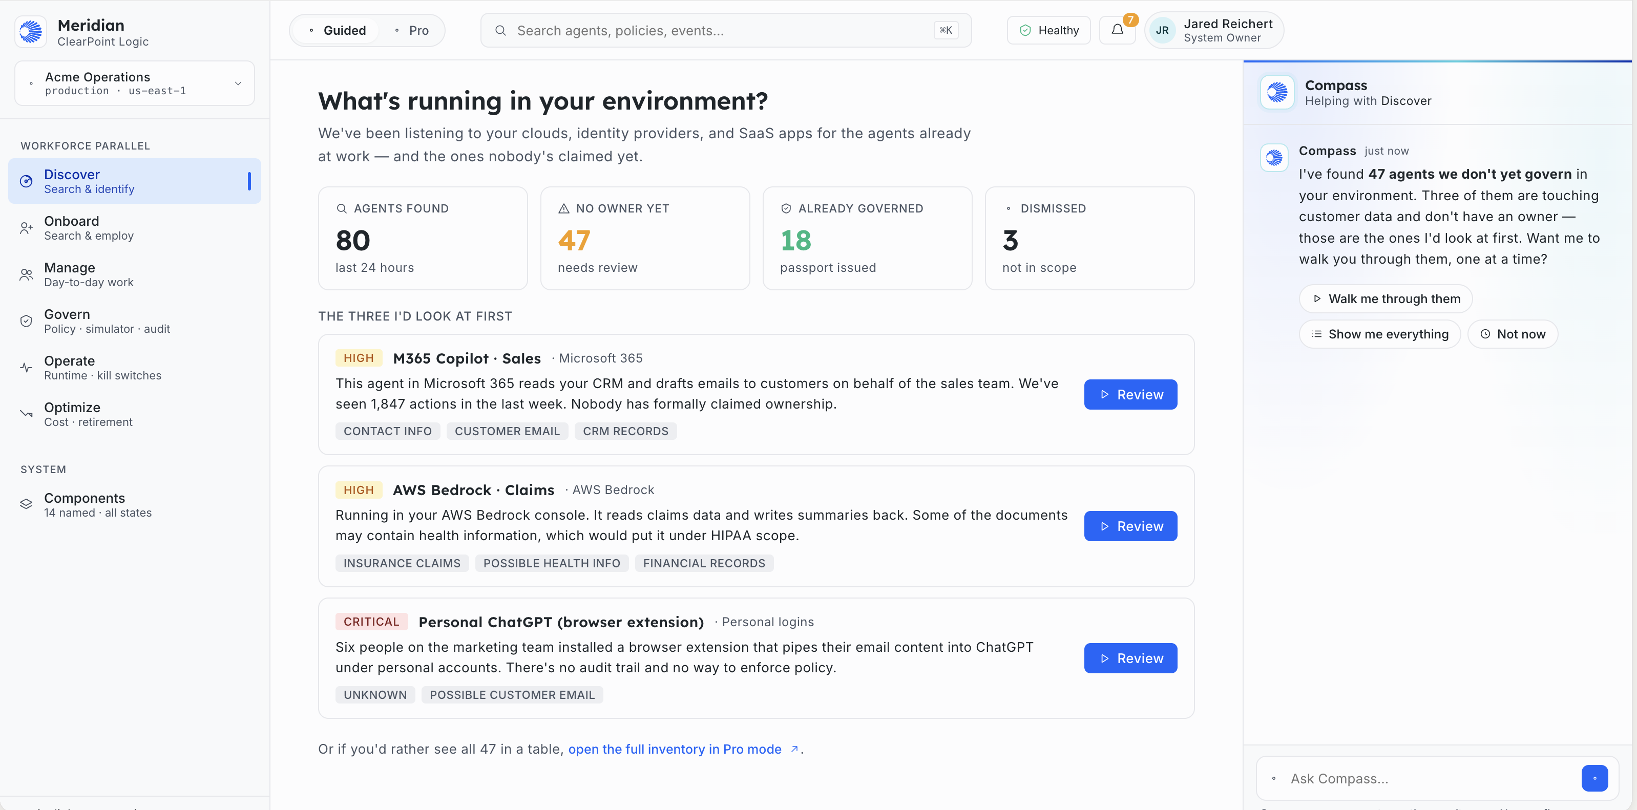Open the Dismissed 3 card
1637x810 pixels.
1089,238
